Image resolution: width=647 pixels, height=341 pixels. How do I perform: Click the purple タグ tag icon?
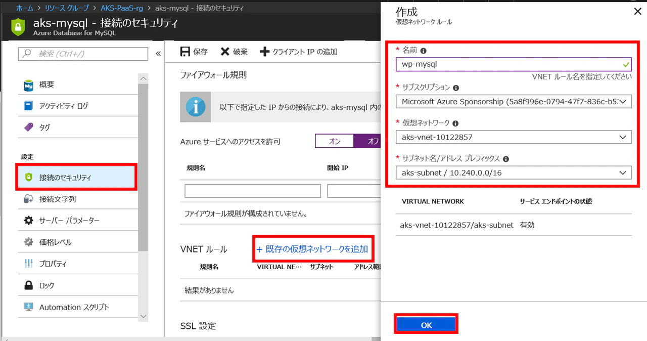tap(29, 127)
